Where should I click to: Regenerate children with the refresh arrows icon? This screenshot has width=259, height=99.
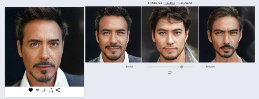(x=170, y=72)
